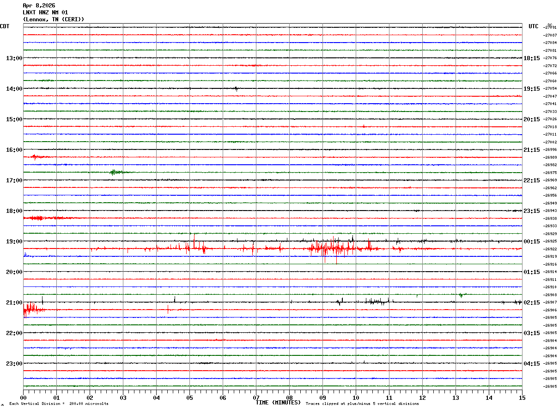Image resolution: width=559 pixels, height=410 pixels.
Task: Click the 23:15 UTC time label
Action: pyautogui.click(x=532, y=211)
